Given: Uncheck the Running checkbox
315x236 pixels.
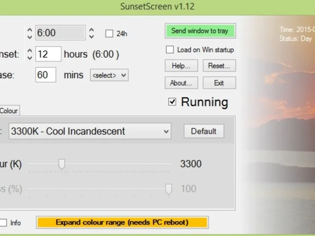Looking at the screenshot, I should 172,102.
